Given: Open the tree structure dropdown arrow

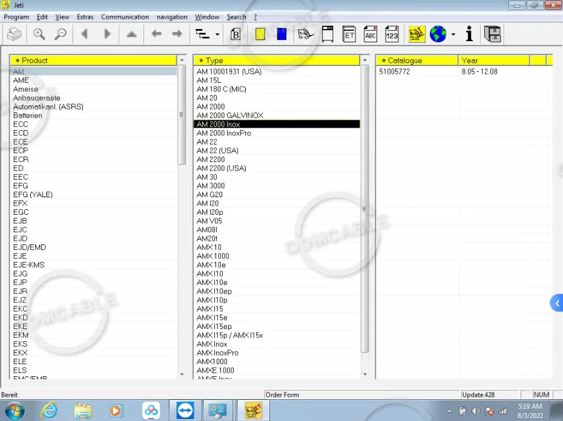Looking at the screenshot, I should coord(217,35).
